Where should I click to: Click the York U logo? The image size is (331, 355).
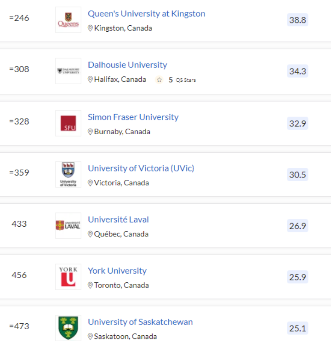pyautogui.click(x=68, y=277)
